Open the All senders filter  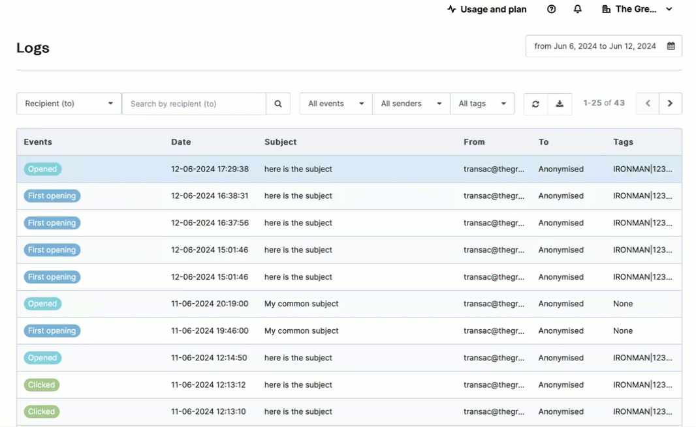[411, 104]
